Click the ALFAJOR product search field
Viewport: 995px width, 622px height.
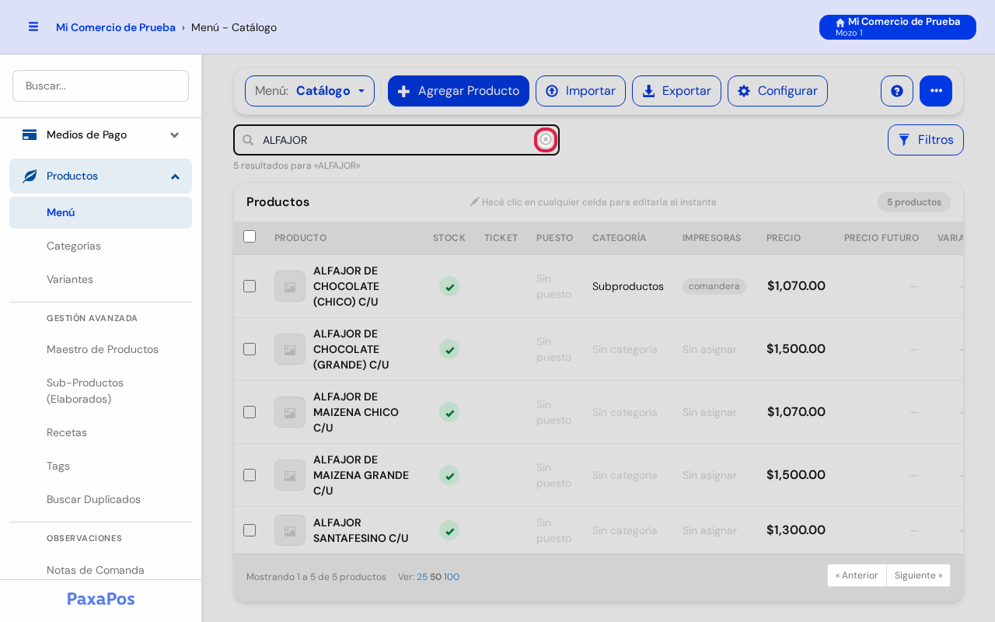click(396, 140)
